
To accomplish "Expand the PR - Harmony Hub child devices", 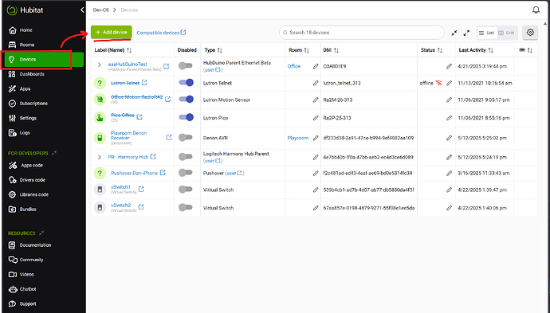I will 100,157.
